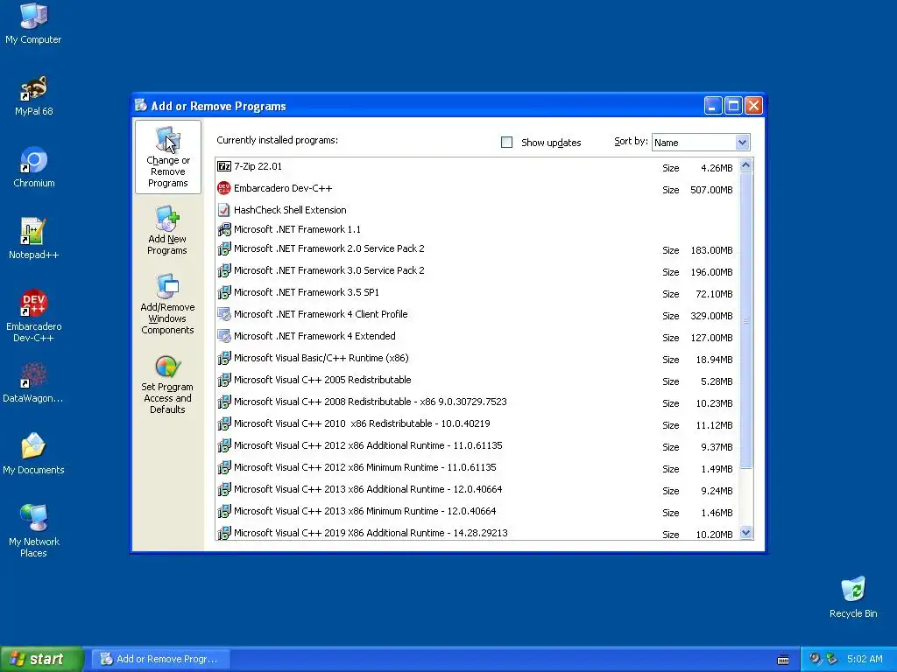Click the keyboard icon in the taskbar
This screenshot has height=672, width=897.
783,660
